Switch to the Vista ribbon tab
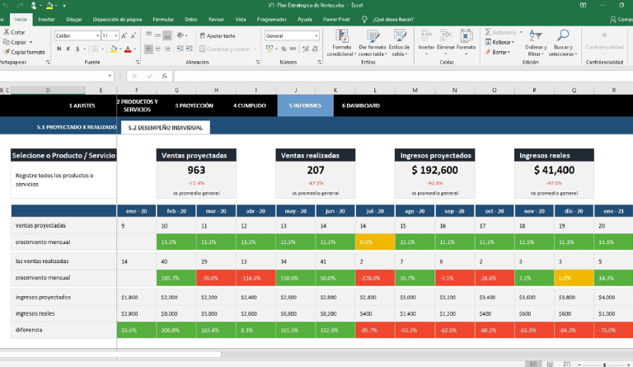 241,19
